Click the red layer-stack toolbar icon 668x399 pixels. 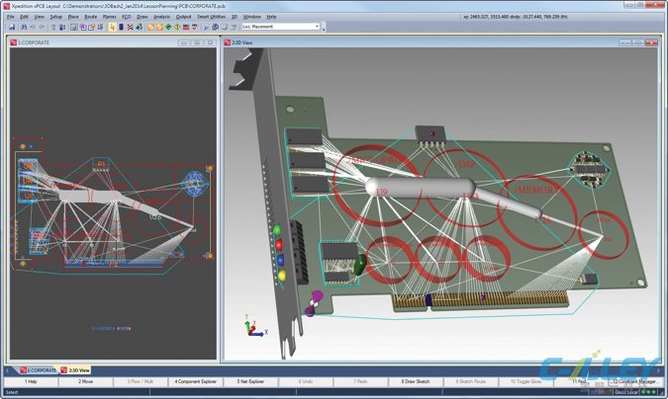point(186,27)
